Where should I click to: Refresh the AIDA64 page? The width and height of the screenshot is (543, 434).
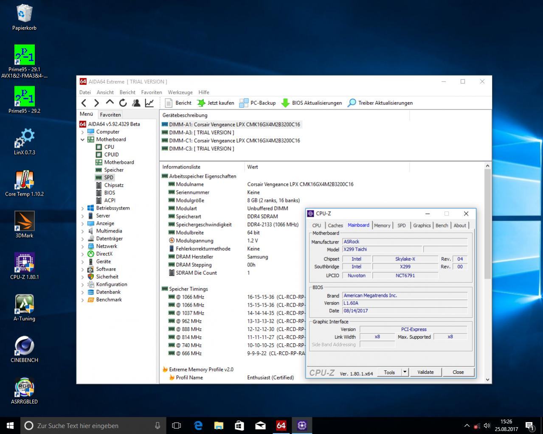(123, 103)
